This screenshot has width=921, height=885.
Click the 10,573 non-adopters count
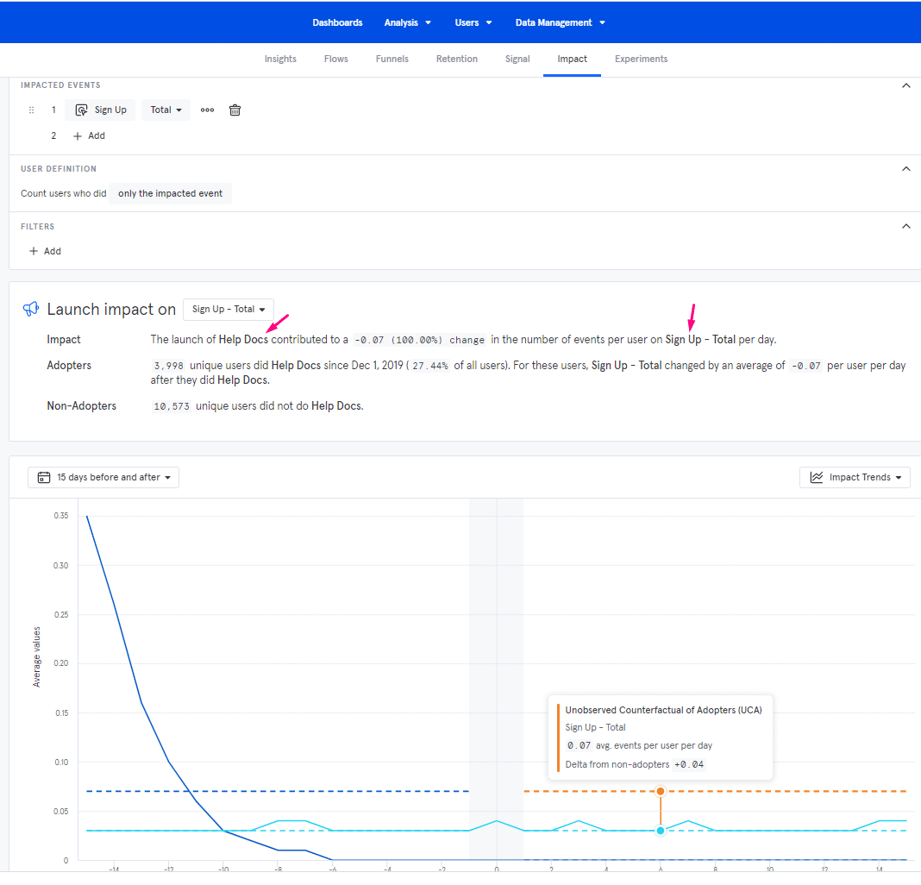click(x=172, y=406)
